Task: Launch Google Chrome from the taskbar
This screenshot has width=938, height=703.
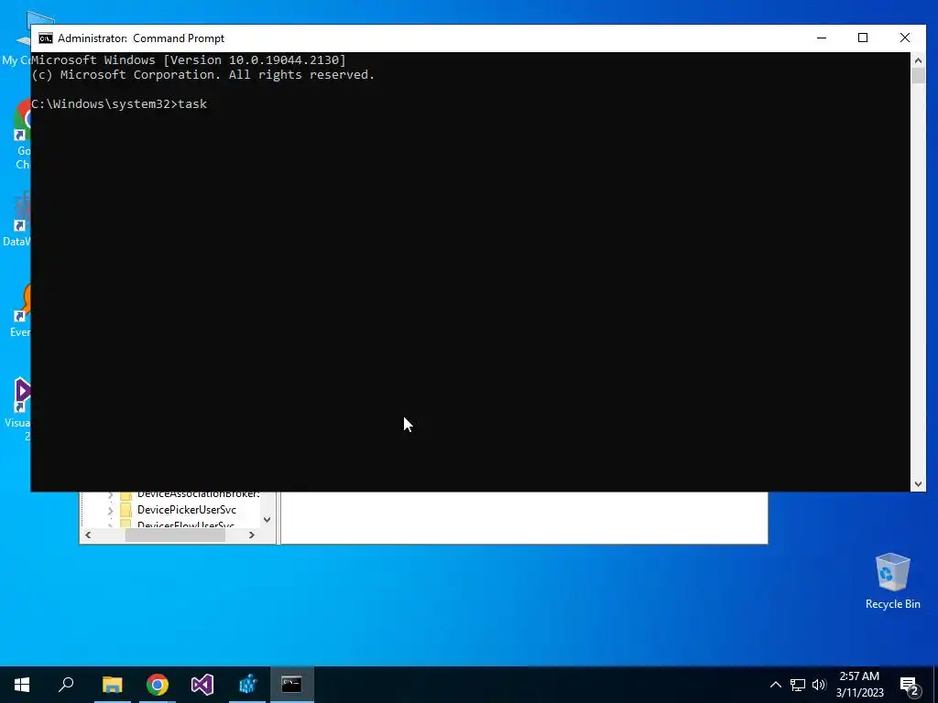Action: 158,685
